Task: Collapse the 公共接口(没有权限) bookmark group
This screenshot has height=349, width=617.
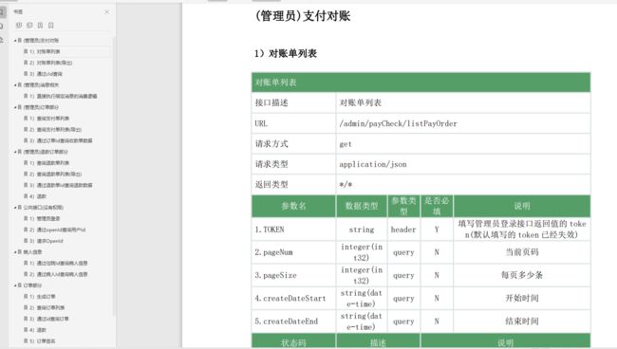Action: click(15, 208)
